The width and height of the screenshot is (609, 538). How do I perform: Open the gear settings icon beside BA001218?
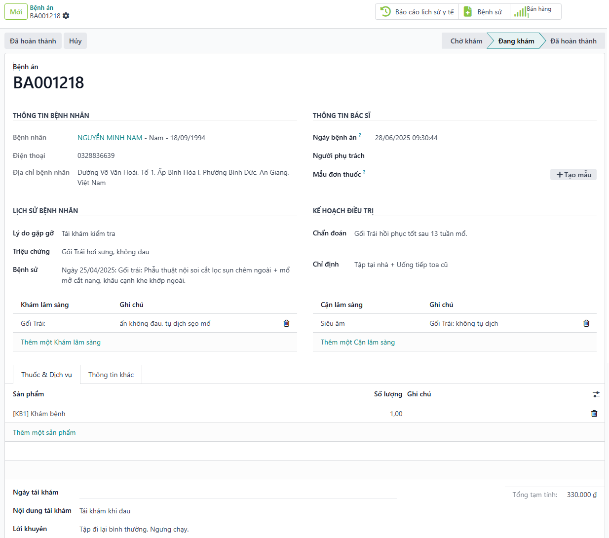point(66,16)
